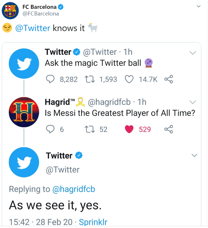208x228 pixels.
Task: Open Hagrid's profile picture with the H
Action: [x=24, y=112]
